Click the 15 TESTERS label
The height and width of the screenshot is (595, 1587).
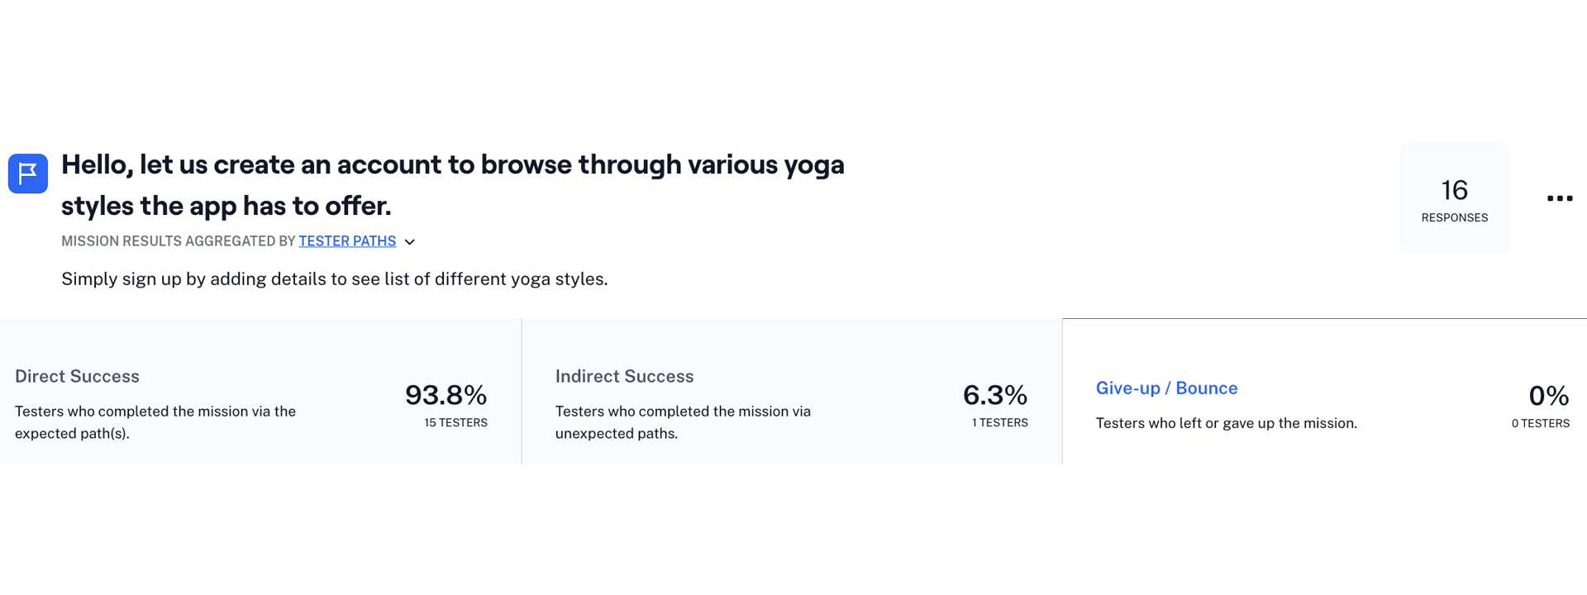click(x=455, y=421)
